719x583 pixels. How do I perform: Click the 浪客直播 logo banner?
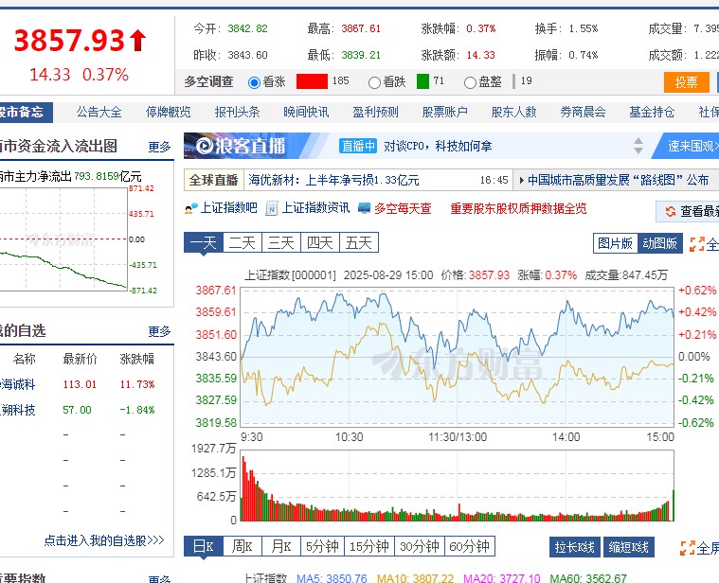click(242, 146)
